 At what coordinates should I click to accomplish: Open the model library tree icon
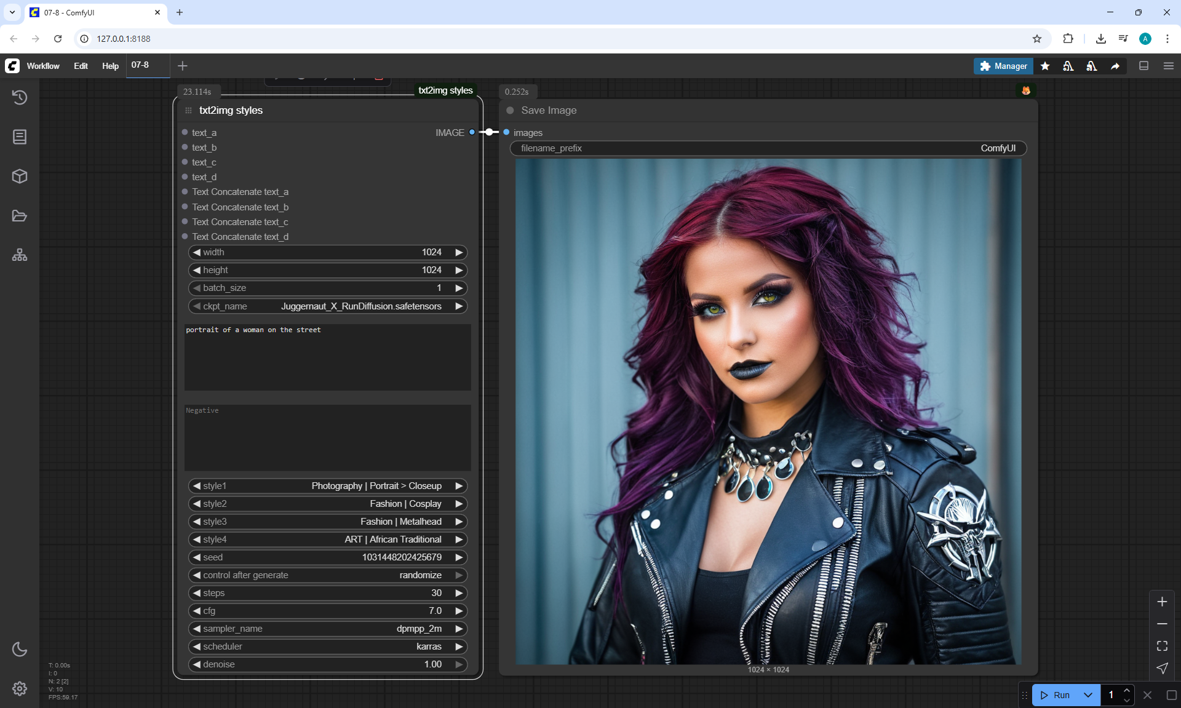[20, 255]
